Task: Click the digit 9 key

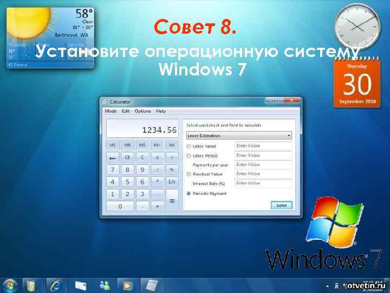Action: coord(142,170)
